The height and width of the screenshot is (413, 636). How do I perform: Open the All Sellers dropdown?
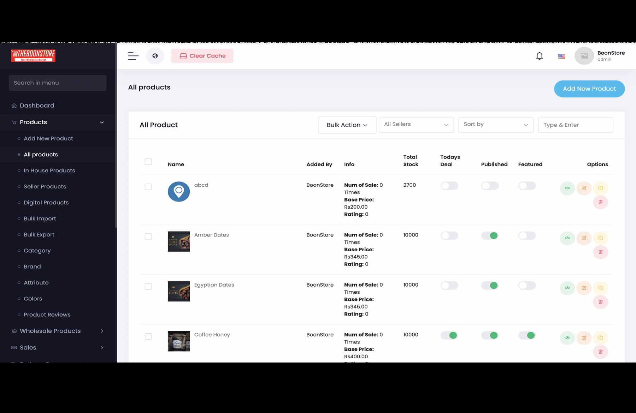point(416,125)
